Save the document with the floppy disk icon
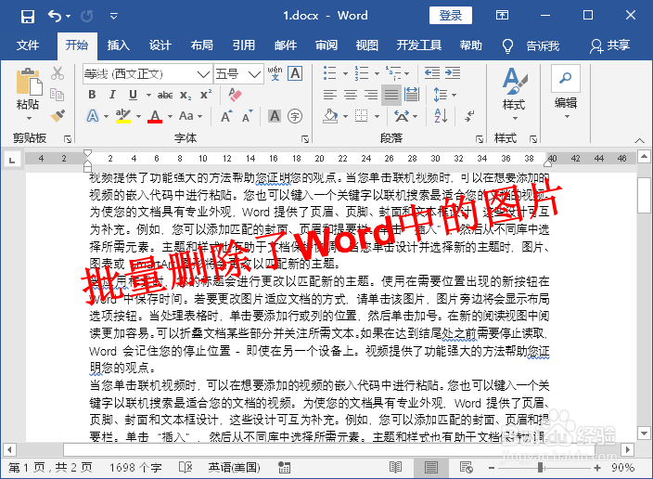 click(x=28, y=17)
